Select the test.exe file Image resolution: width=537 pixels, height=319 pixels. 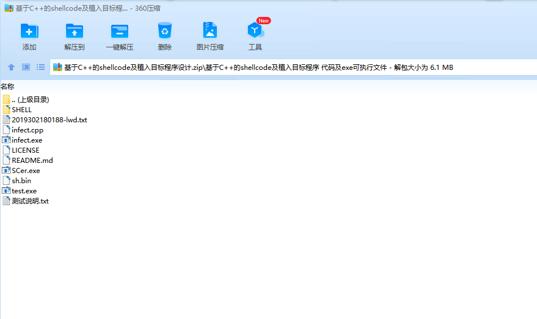tap(24, 191)
